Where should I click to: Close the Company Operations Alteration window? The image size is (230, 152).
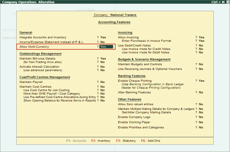coord(228,2)
